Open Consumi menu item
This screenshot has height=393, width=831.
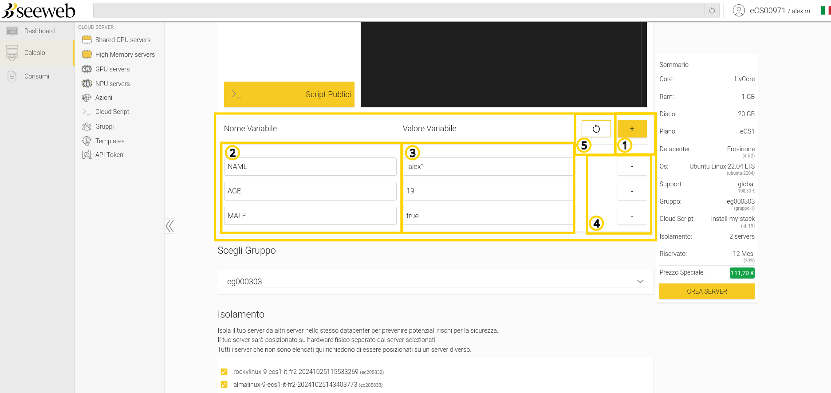37,76
